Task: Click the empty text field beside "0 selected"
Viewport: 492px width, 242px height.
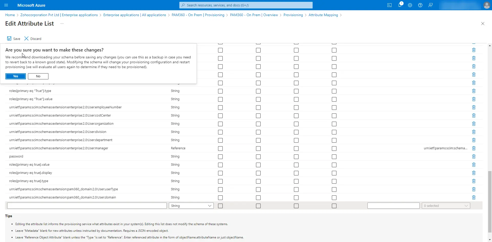Action: [x=393, y=206]
